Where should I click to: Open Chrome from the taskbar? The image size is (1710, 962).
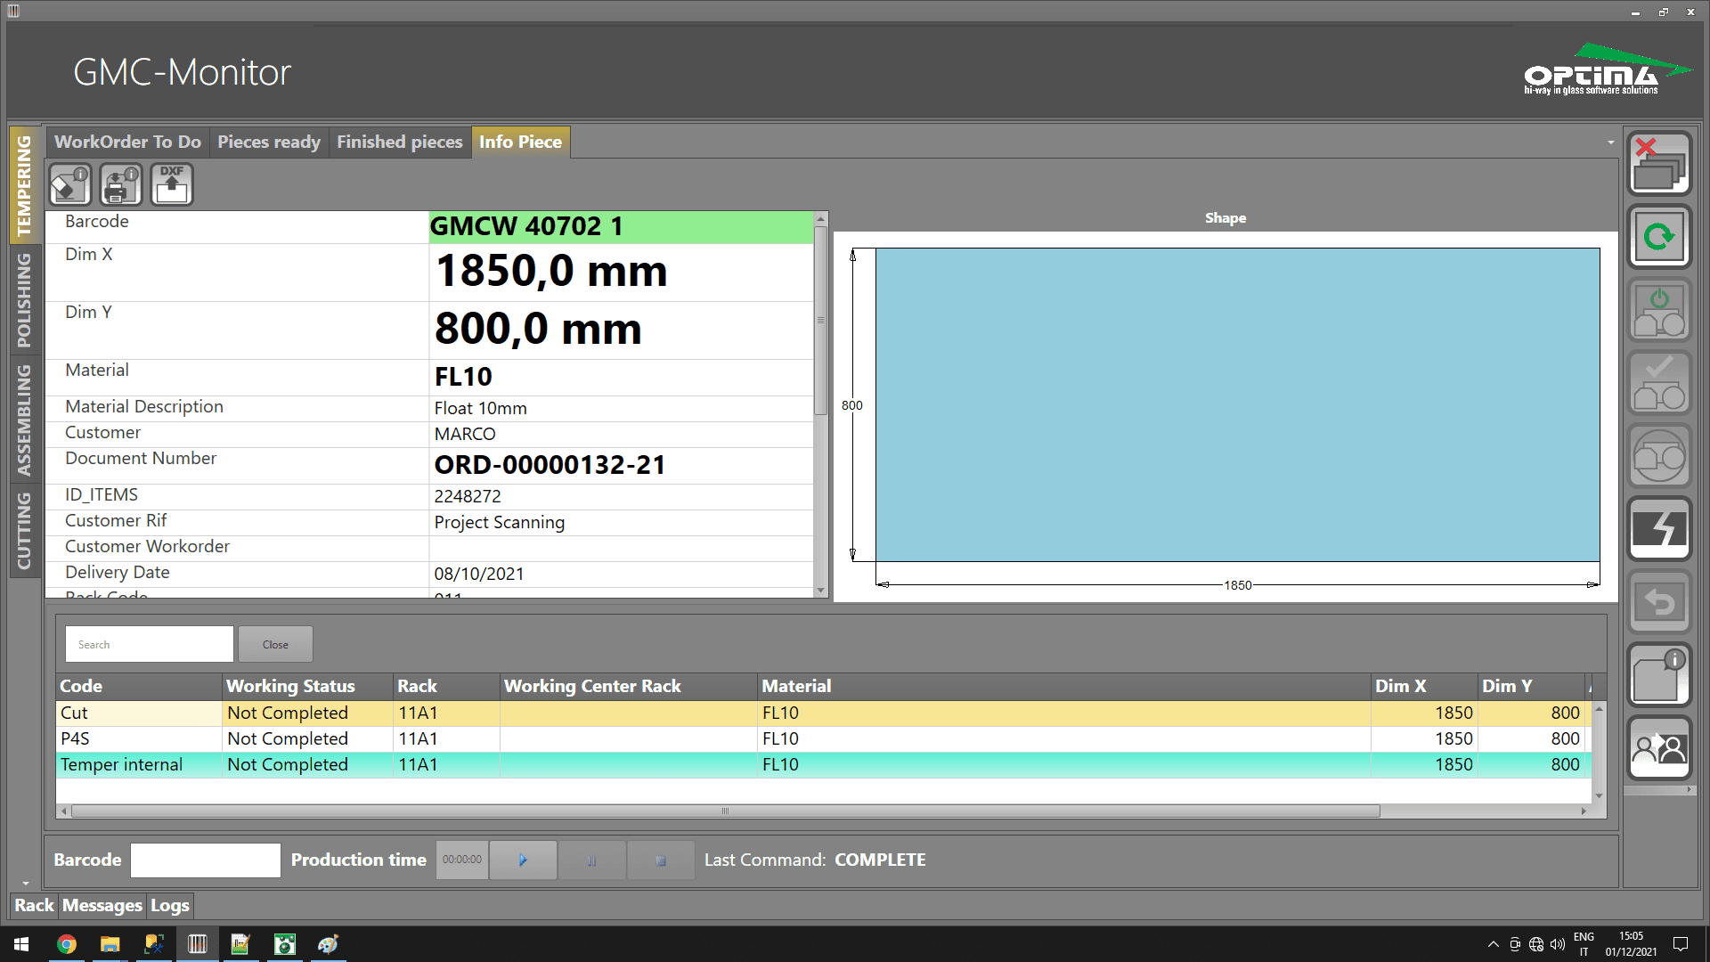tap(67, 944)
